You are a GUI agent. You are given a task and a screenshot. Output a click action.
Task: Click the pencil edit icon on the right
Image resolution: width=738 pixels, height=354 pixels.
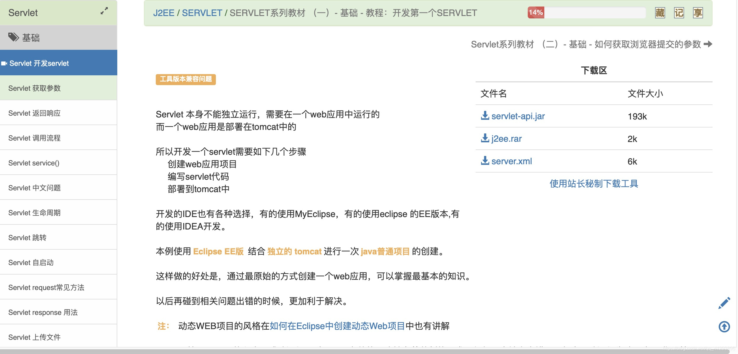click(x=725, y=303)
